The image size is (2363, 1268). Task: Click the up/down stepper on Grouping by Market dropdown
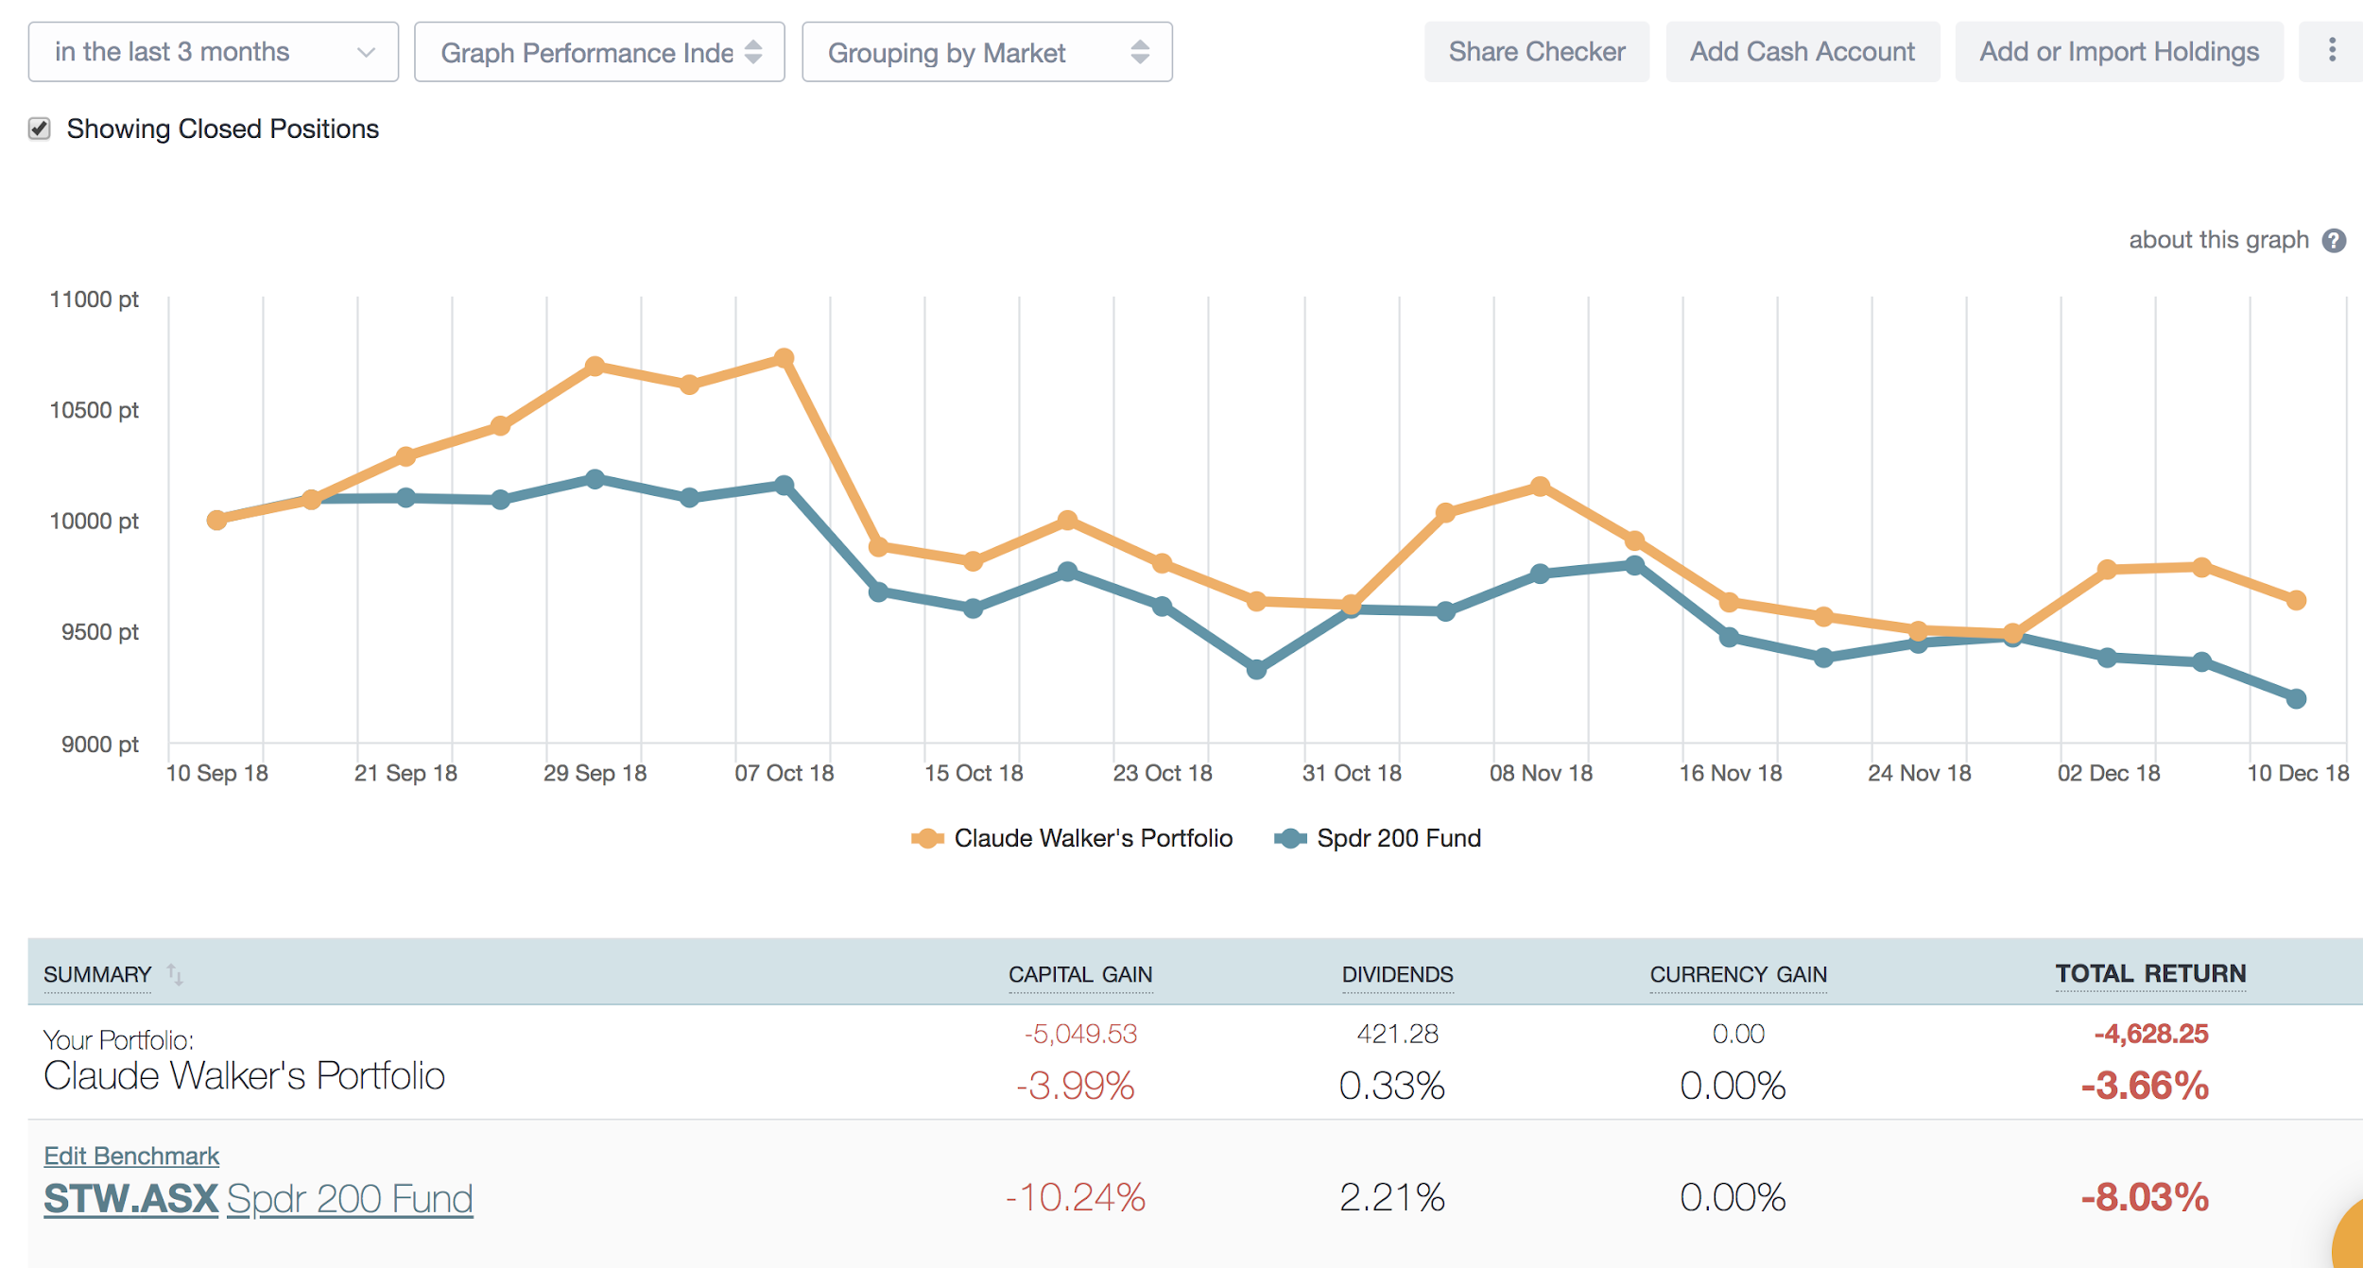pyautogui.click(x=1140, y=53)
